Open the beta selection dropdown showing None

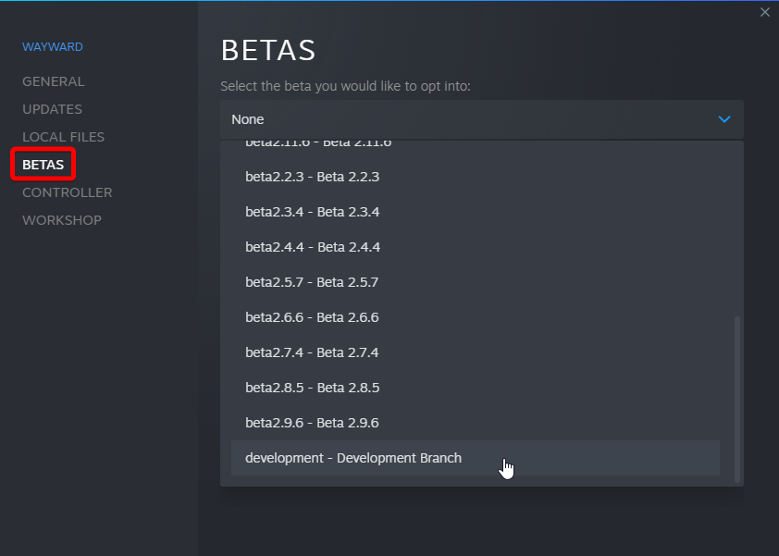pos(481,119)
